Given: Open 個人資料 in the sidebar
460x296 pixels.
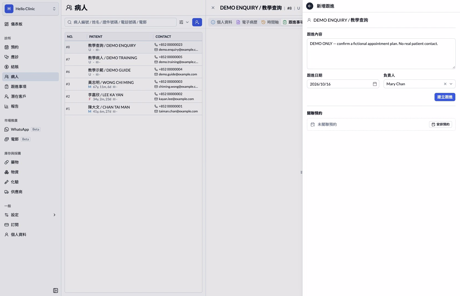Looking at the screenshot, I should coord(30,235).
